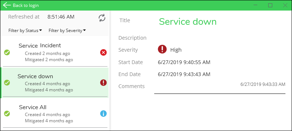Viewport: 292px width, 131px height.
Task: Click the Description label
Action: pyautogui.click(x=132, y=38)
